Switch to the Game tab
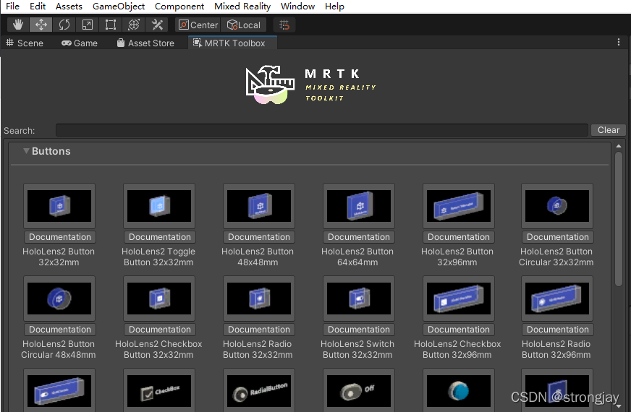This screenshot has width=631, height=412. (80, 43)
